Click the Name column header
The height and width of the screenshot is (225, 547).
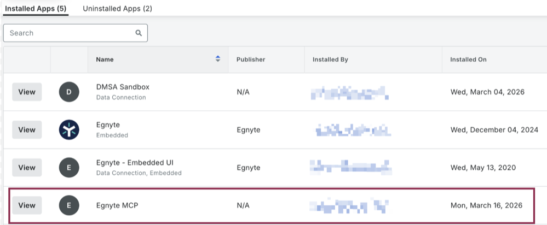click(x=105, y=60)
